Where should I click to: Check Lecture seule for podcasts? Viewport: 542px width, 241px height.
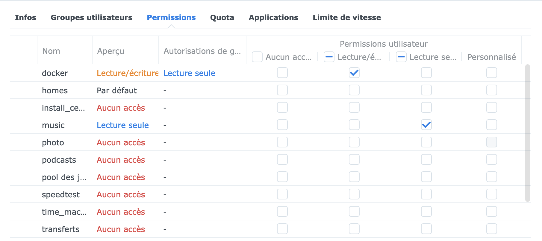426,159
